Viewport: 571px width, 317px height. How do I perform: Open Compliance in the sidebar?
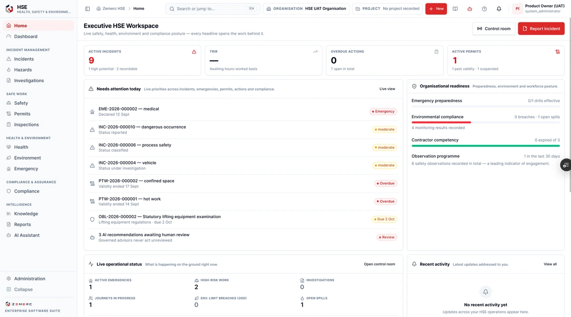coord(39,191)
